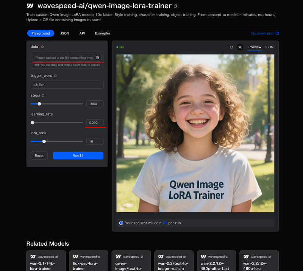Click the info icon beside lora_rank
The image size is (303, 271).
coord(49,133)
